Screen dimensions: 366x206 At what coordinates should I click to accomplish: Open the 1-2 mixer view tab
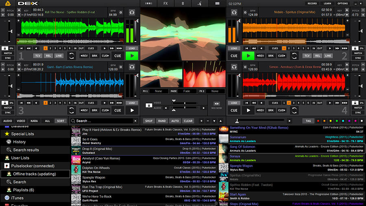click(148, 4)
